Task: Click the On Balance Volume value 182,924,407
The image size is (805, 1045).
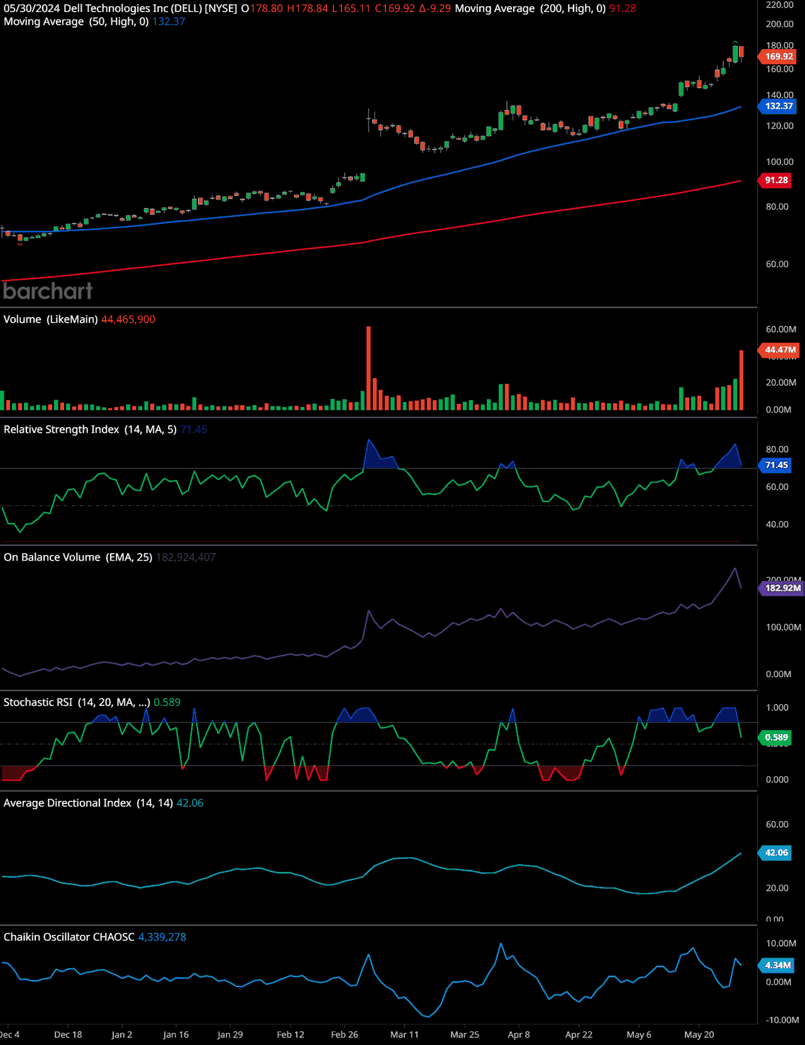Action: pyautogui.click(x=186, y=557)
